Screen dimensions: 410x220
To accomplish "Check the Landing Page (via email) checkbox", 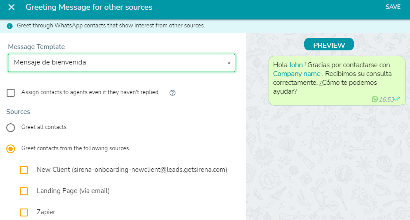I will [24, 191].
